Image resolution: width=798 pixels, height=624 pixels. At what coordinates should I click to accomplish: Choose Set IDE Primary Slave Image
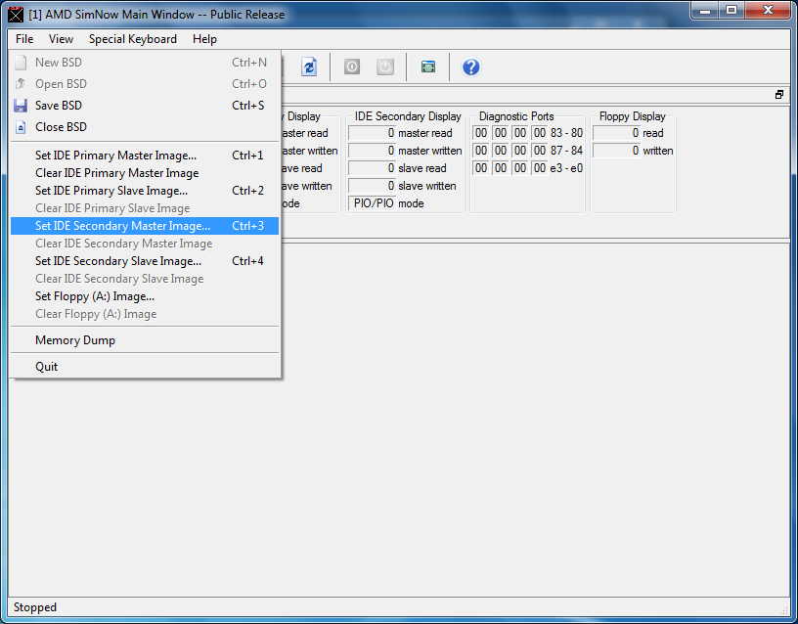tap(145, 191)
